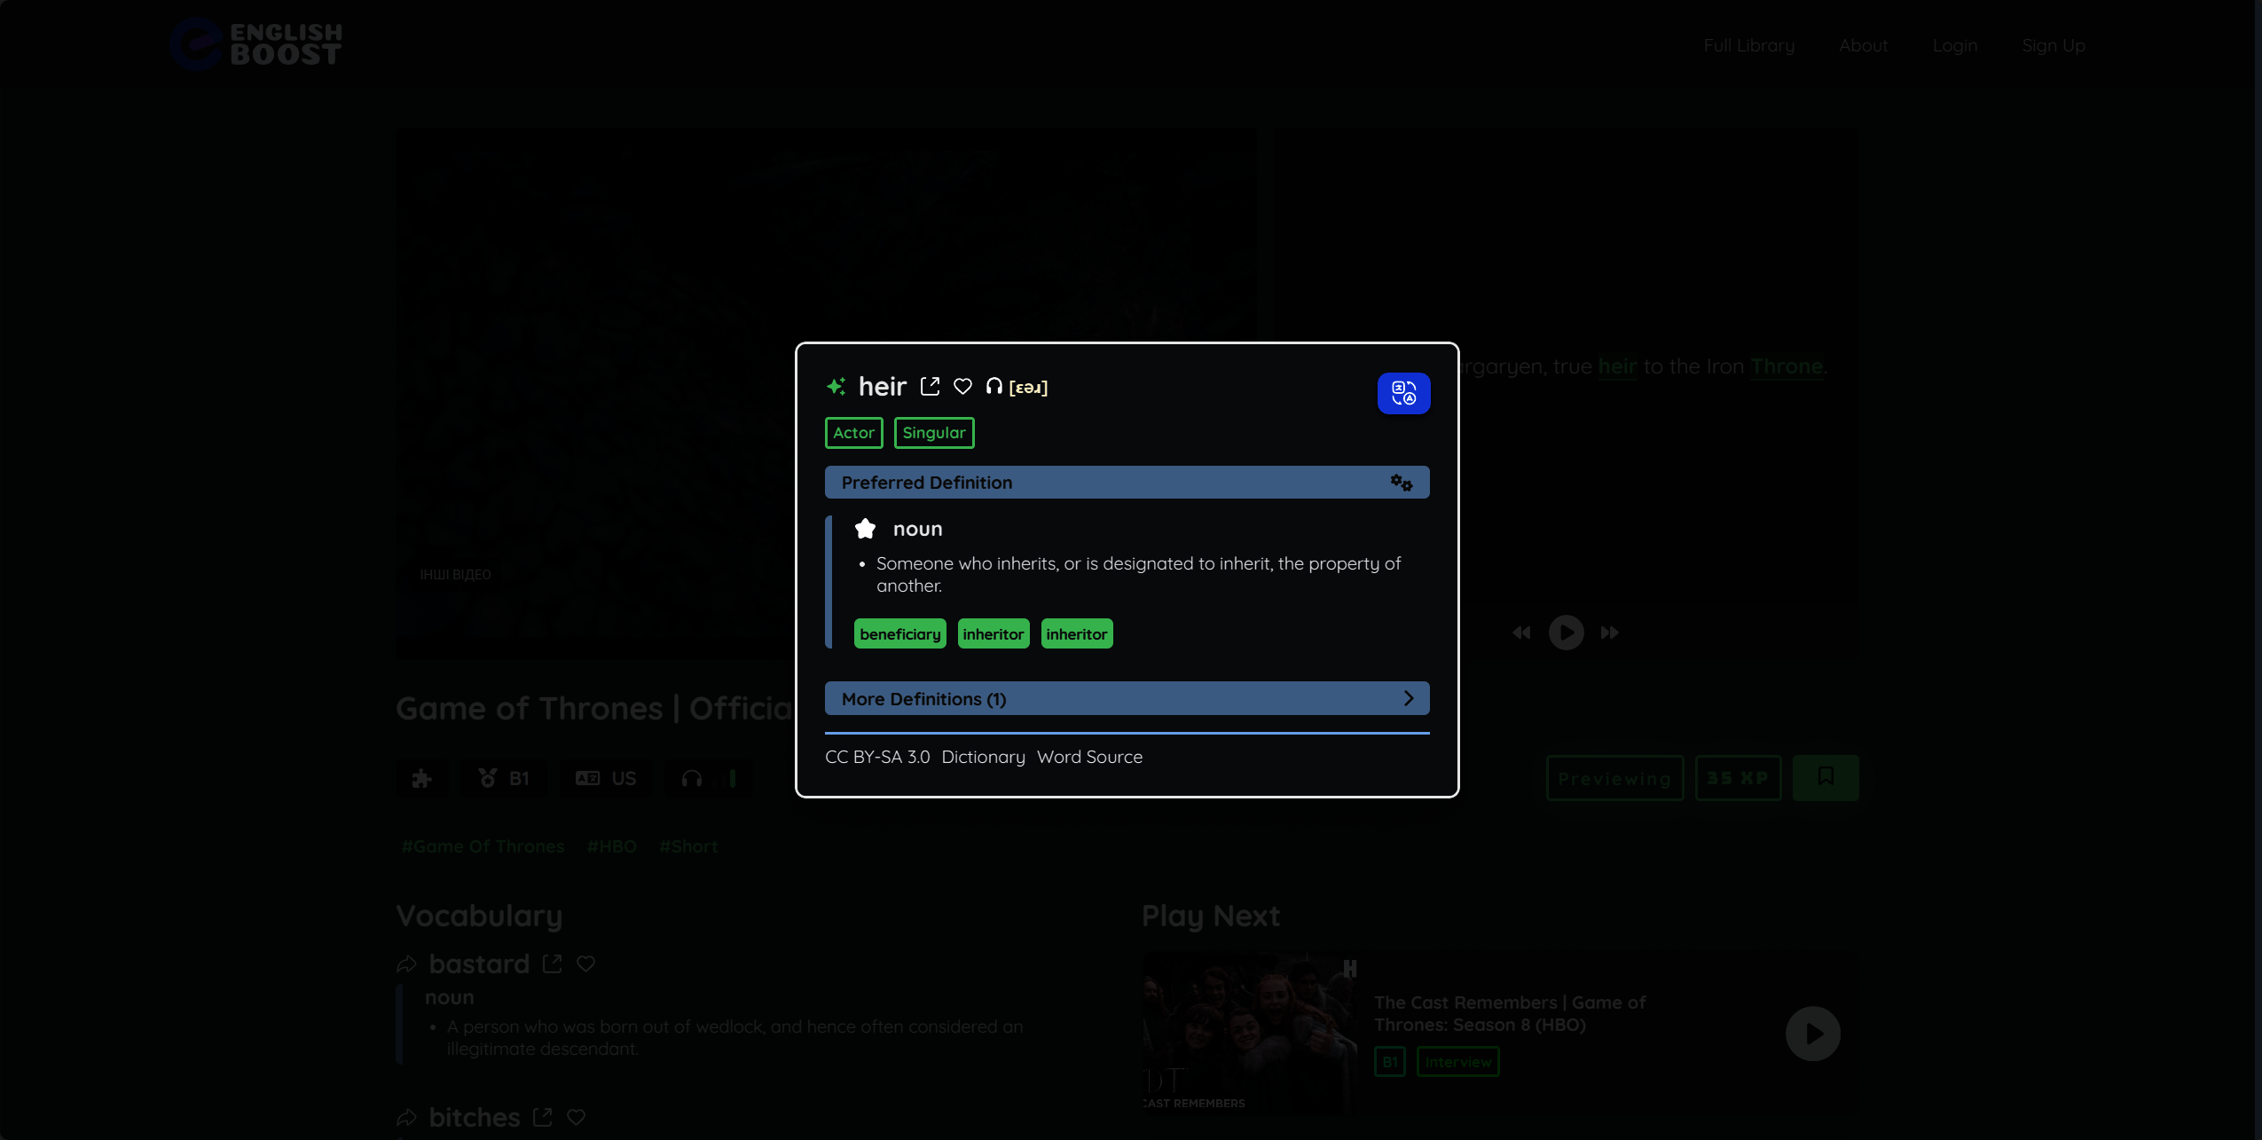Play heir pronunciation headphones icon
2262x1140 pixels.
tap(994, 387)
